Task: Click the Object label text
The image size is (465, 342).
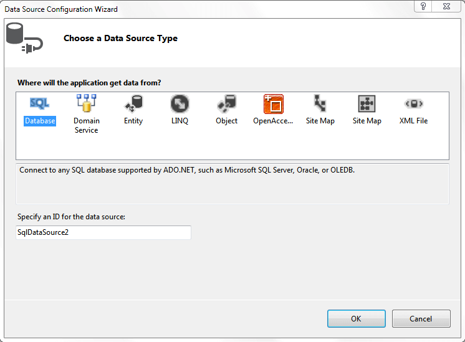Action: (x=226, y=121)
